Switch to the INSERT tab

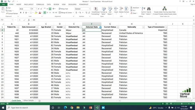tap(19, 5)
